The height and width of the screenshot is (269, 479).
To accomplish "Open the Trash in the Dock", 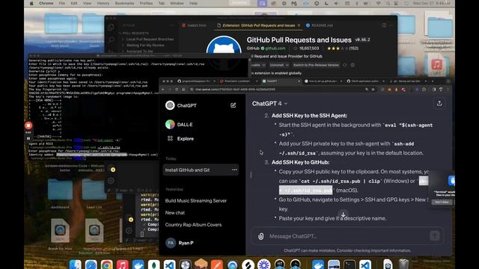I will (x=403, y=265).
